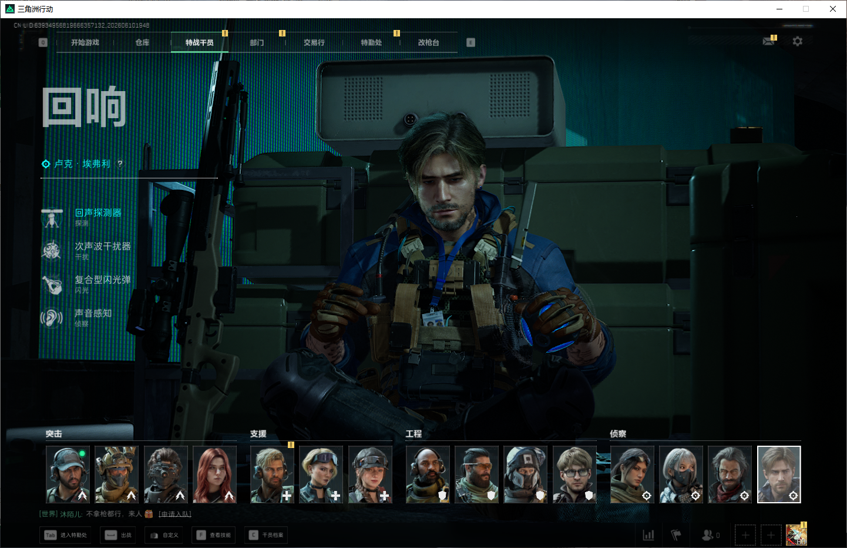
Task: Choose the engineer operator wearing eyeglasses
Action: 574,474
